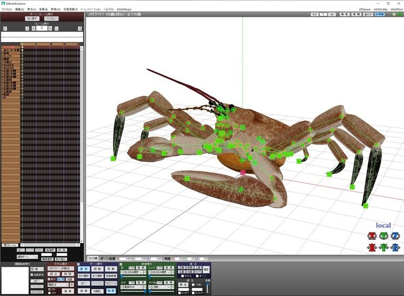Click the green pan-view icon in viewport header

coord(400,14)
